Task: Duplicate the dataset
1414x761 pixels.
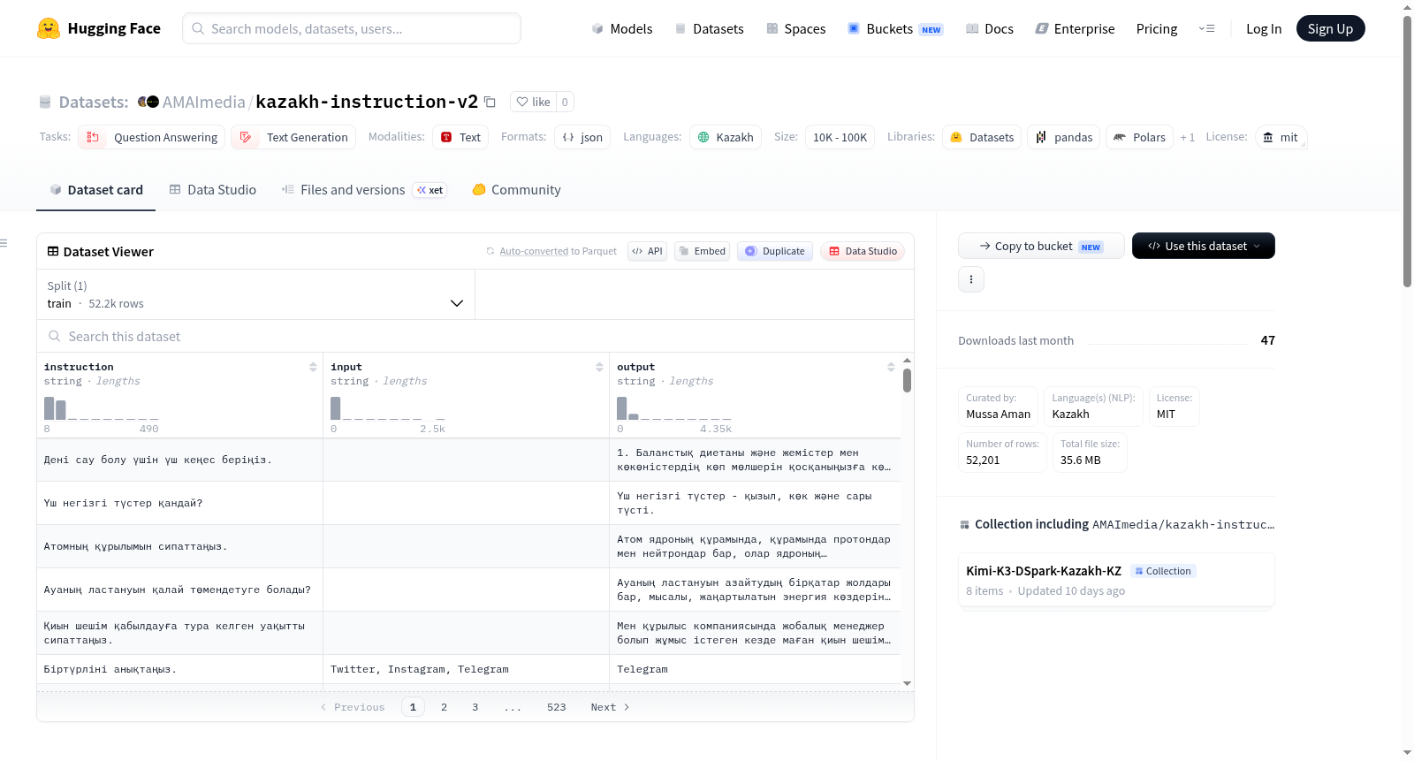Action: 775,251
